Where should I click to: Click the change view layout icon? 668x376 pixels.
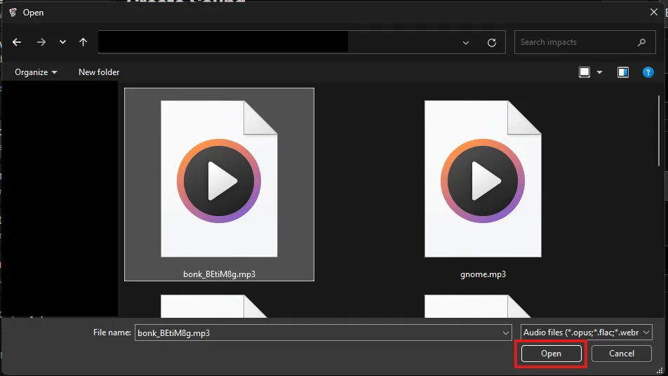584,72
